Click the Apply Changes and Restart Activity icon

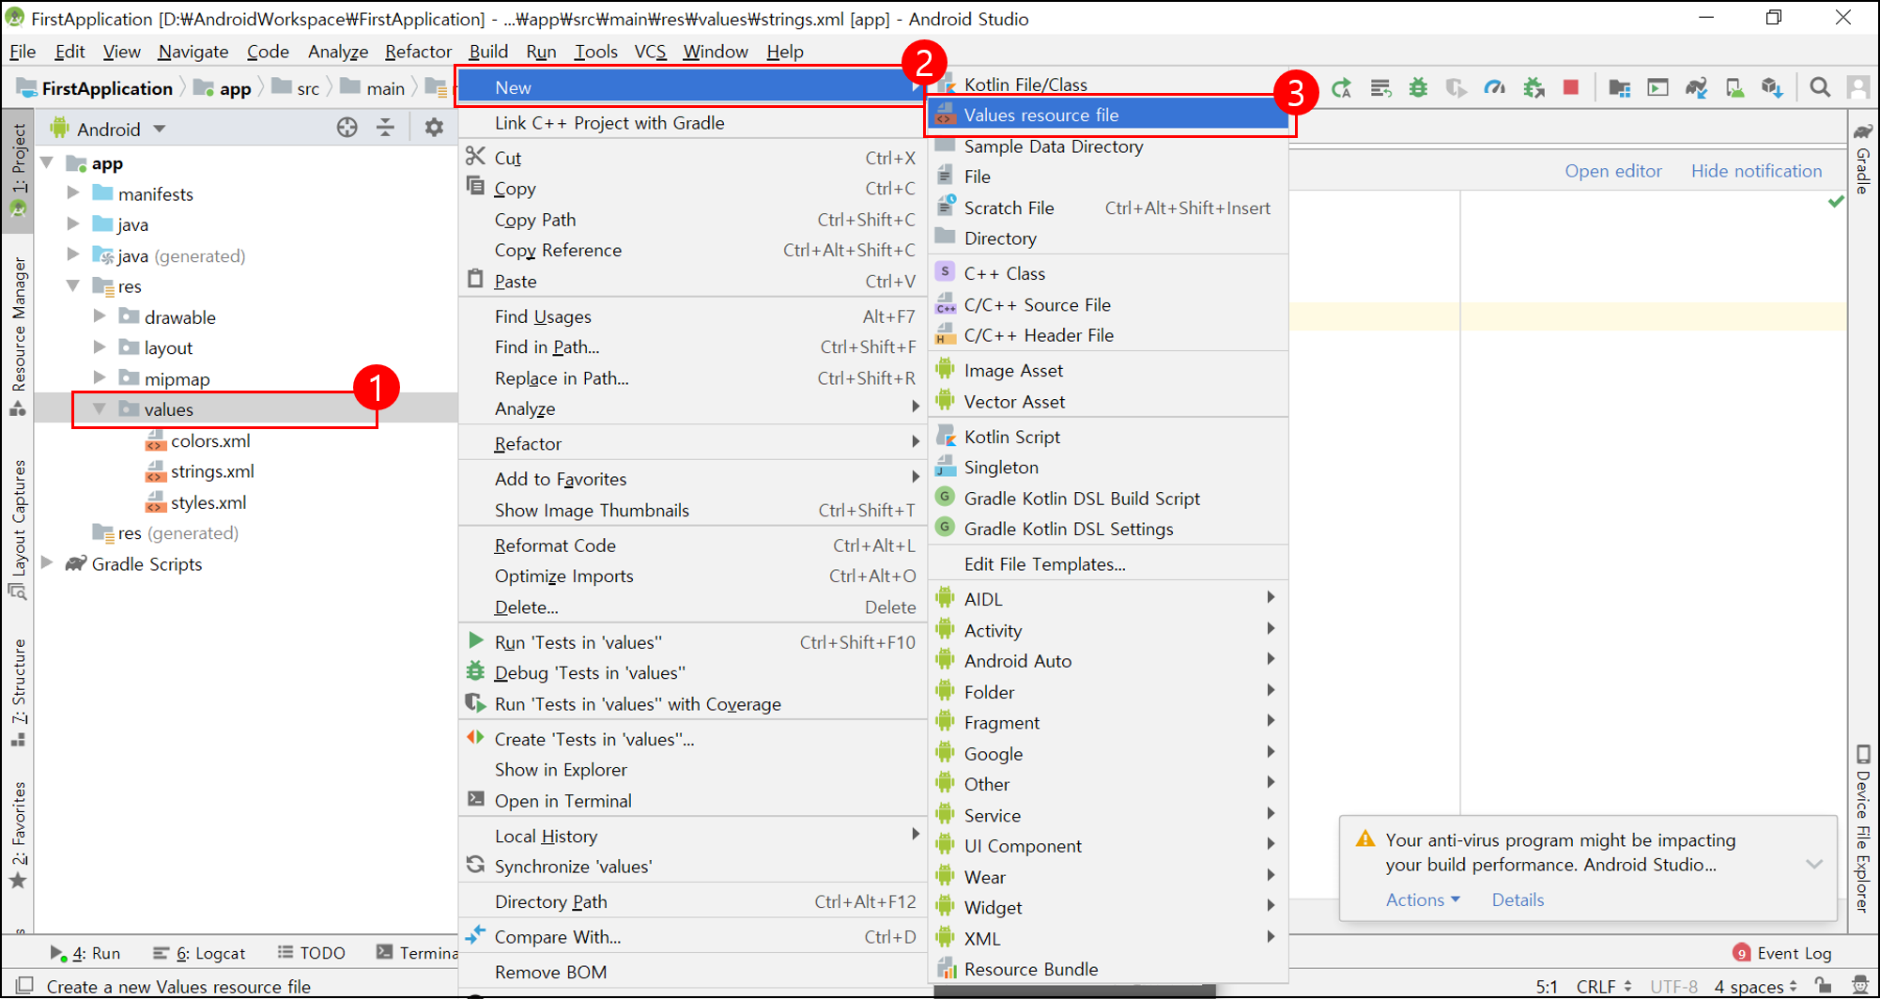click(x=1341, y=88)
